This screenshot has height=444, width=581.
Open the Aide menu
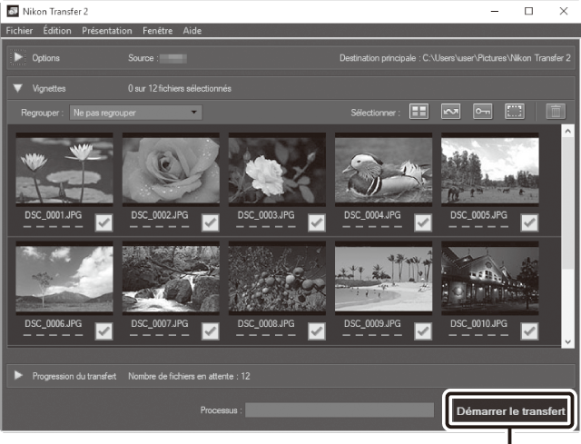(x=192, y=30)
